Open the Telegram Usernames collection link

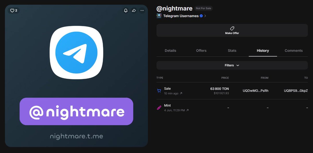click(181, 16)
